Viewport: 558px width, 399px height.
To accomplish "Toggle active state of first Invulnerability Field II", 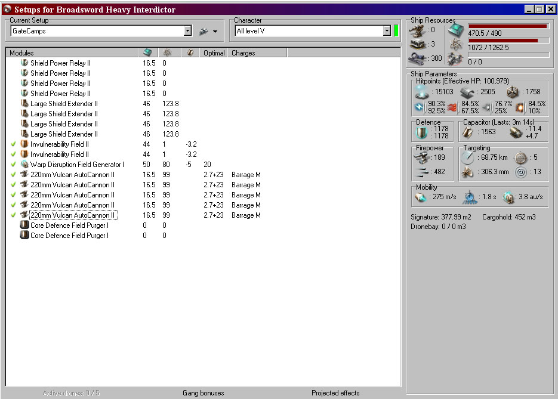I will click(14, 144).
